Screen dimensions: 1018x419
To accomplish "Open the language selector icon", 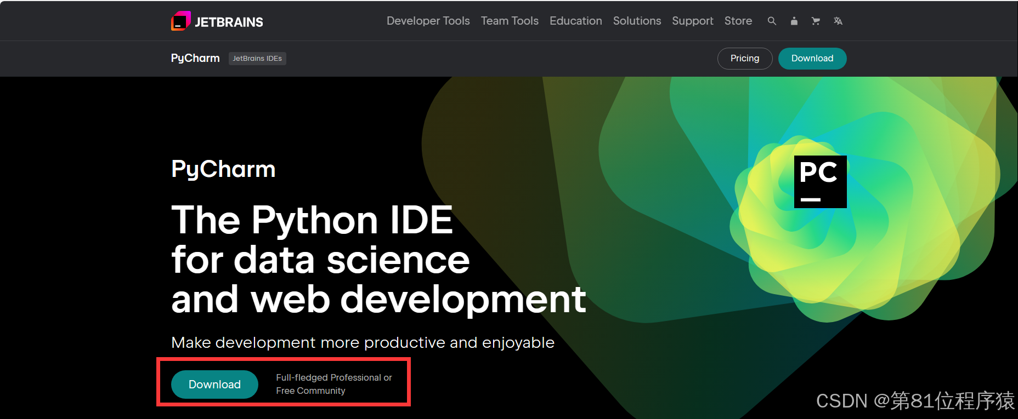I will click(838, 21).
